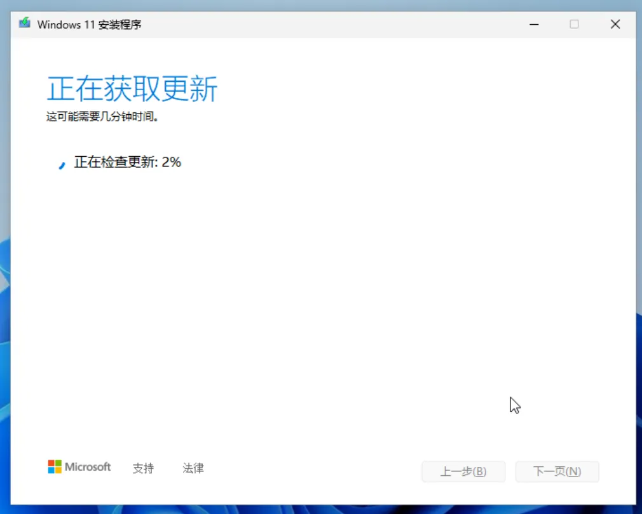The width and height of the screenshot is (642, 514).
Task: Click empty title bar space left of minimize
Action: pyautogui.click(x=327, y=25)
